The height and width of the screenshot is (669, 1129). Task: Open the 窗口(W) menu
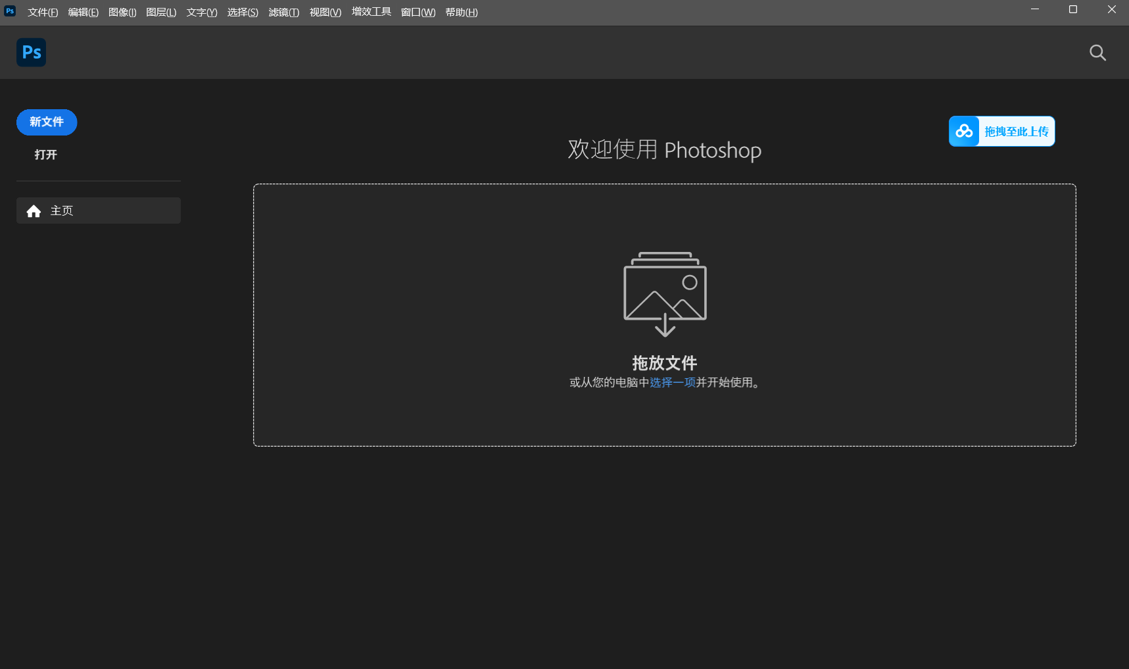418,12
